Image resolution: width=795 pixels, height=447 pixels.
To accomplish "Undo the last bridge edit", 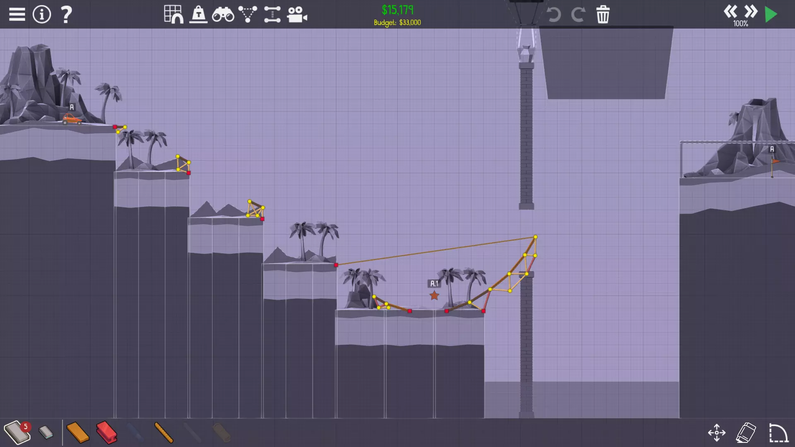I will tap(554, 14).
